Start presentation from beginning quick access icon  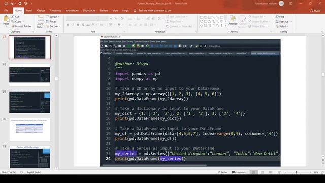pos(26,4)
